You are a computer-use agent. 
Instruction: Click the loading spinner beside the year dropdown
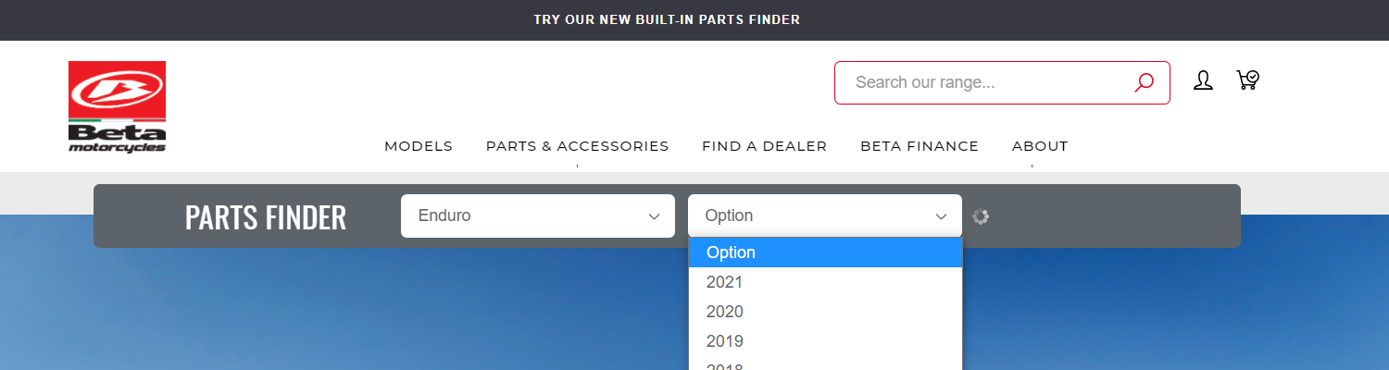[982, 216]
